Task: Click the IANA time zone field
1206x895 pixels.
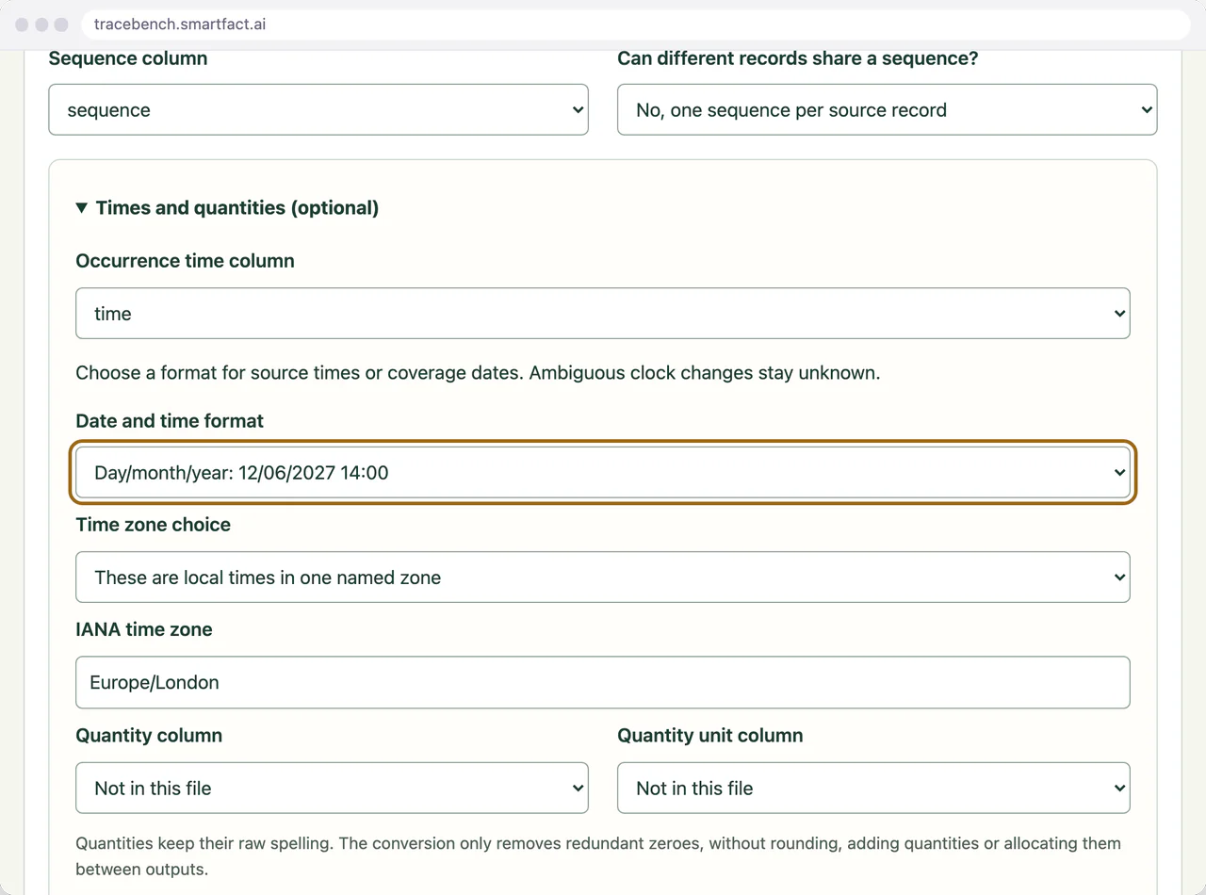Action: (x=603, y=682)
